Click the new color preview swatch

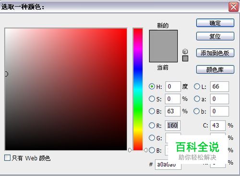pos(163,38)
